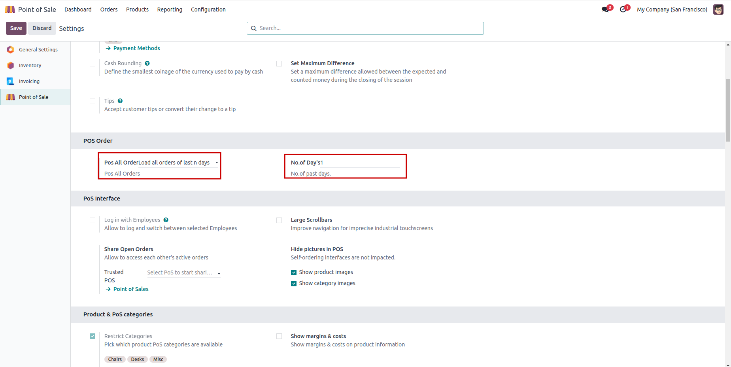Image resolution: width=731 pixels, height=367 pixels.
Task: Open the My Company (San Francisco) switcher
Action: (672, 9)
